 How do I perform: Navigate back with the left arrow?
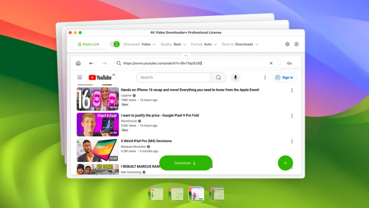91,63
